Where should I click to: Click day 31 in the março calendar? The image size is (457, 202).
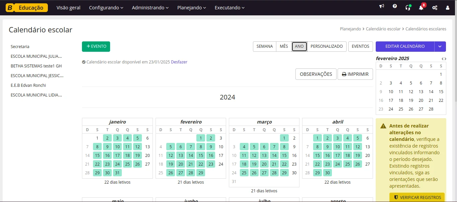[234, 182]
